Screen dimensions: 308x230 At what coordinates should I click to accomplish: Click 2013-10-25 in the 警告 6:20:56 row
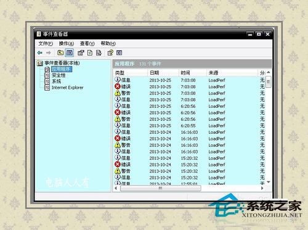tap(160, 119)
